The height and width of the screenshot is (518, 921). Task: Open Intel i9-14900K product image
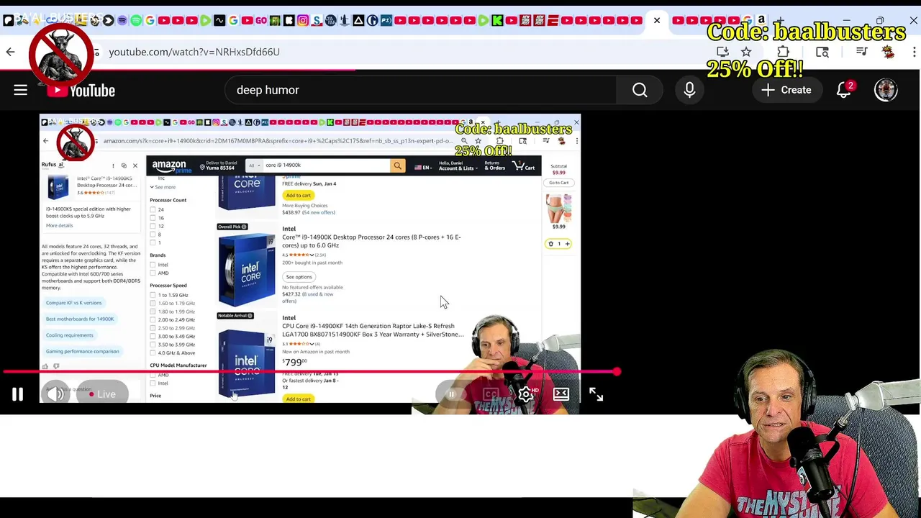[x=247, y=268]
